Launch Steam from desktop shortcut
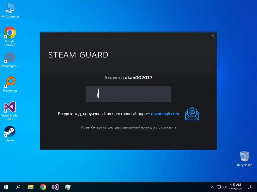Viewport: 257px width, 192px height. [x=10, y=134]
